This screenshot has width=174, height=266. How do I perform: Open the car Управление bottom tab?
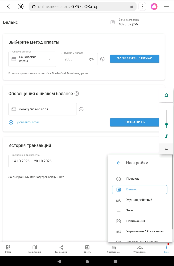click(x=113, y=249)
